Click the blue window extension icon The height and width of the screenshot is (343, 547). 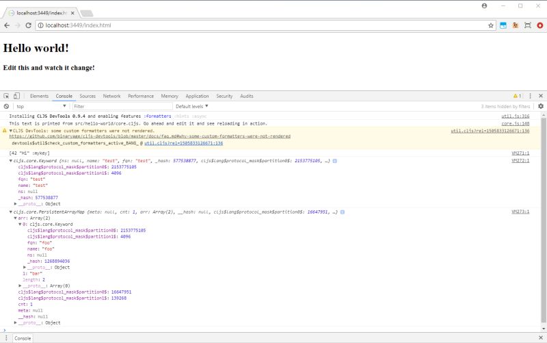pyautogui.click(x=503, y=25)
